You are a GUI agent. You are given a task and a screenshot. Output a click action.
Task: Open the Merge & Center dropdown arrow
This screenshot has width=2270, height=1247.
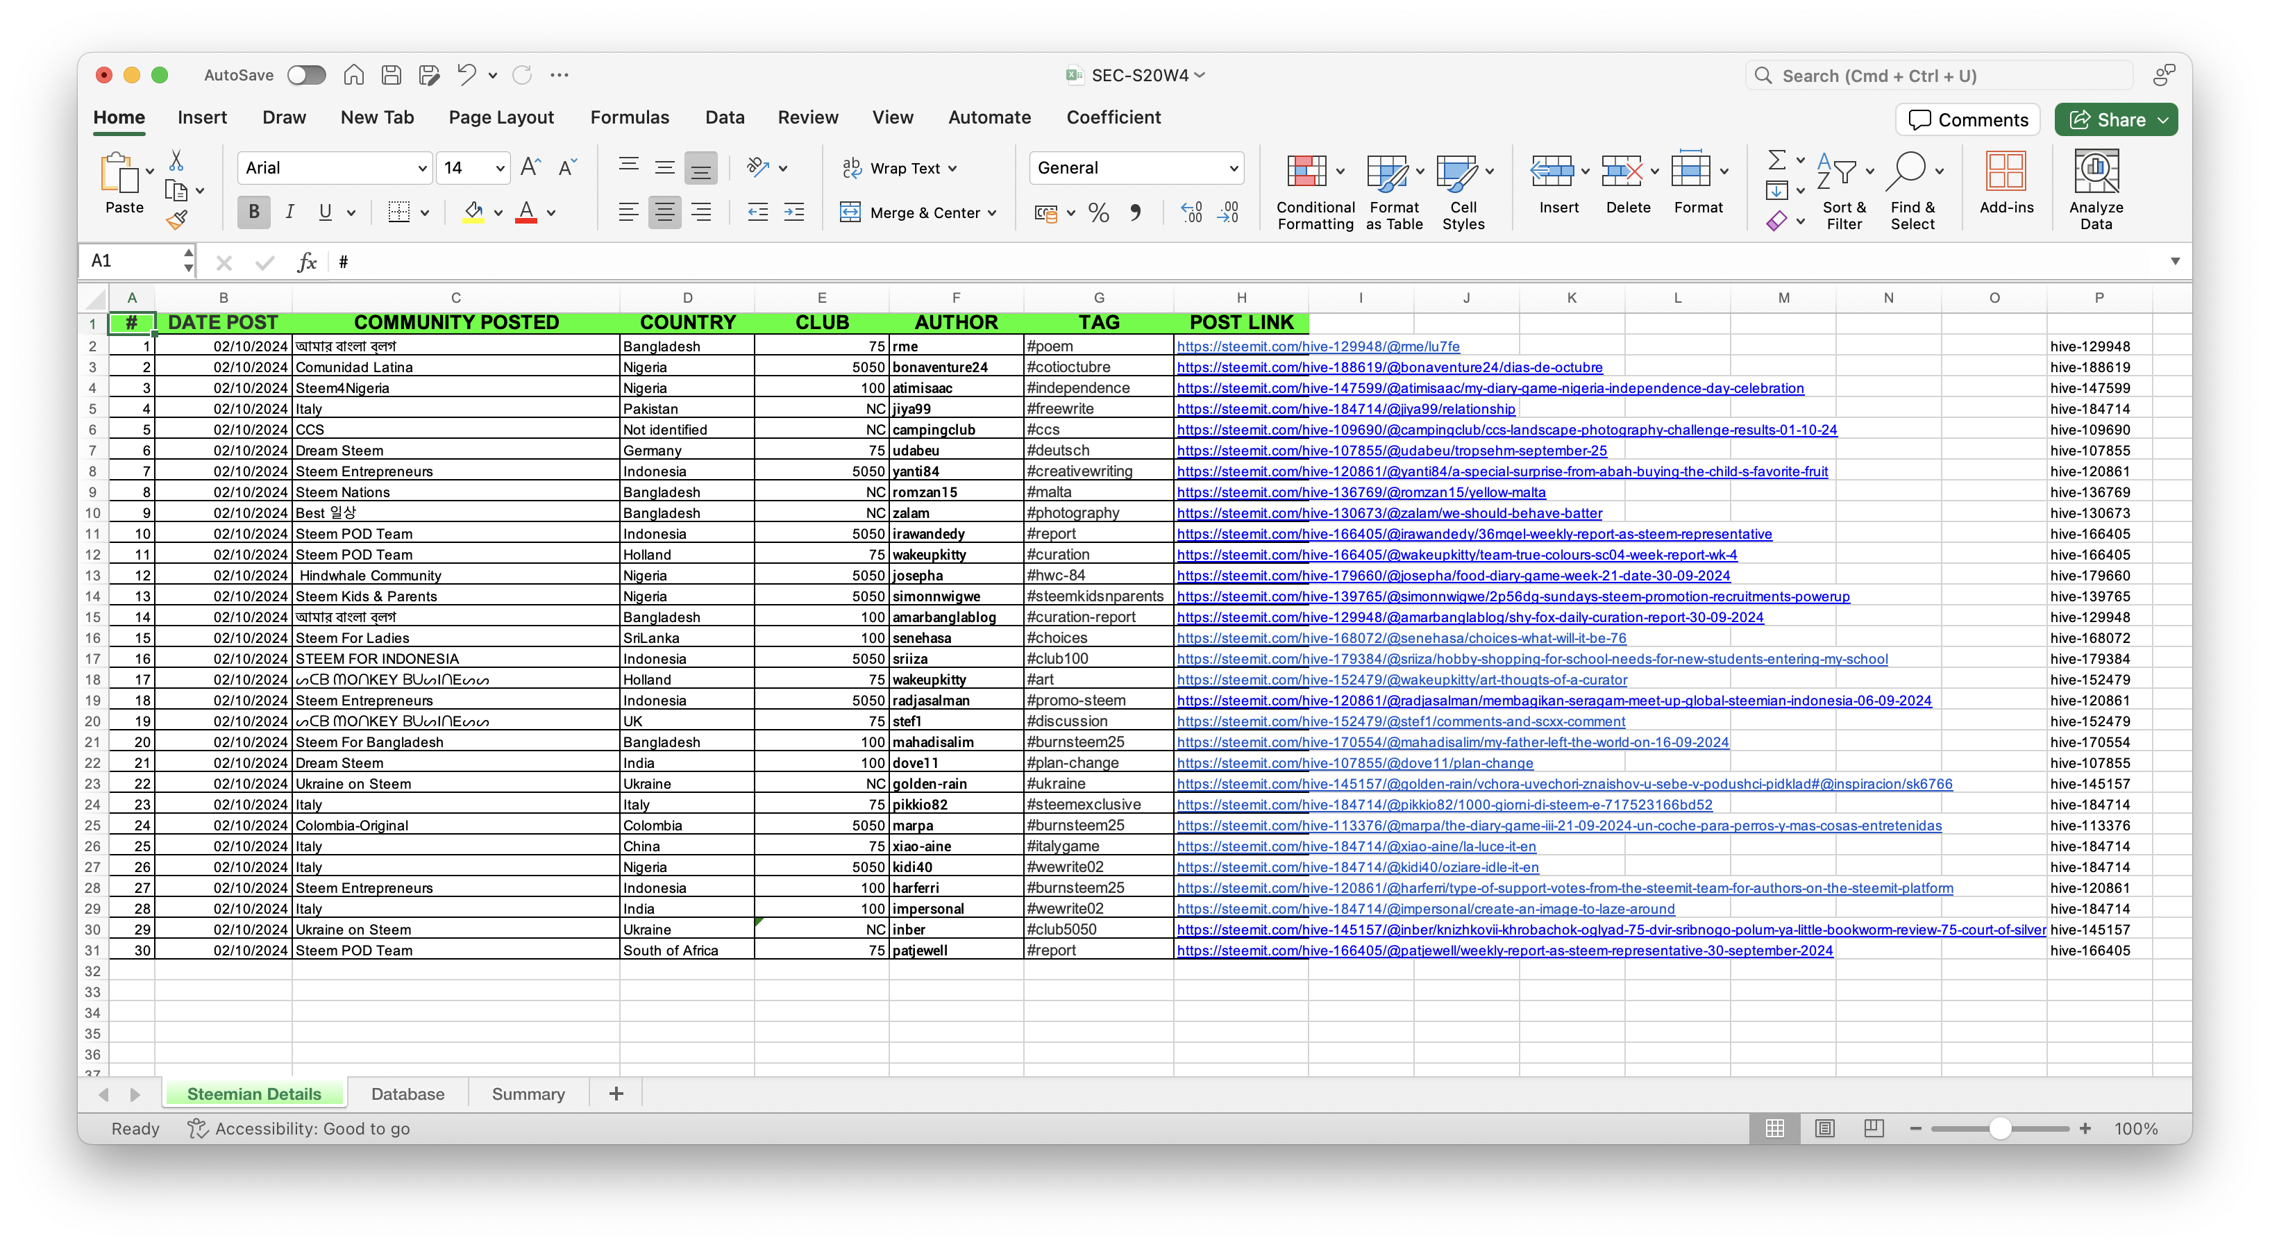click(992, 212)
